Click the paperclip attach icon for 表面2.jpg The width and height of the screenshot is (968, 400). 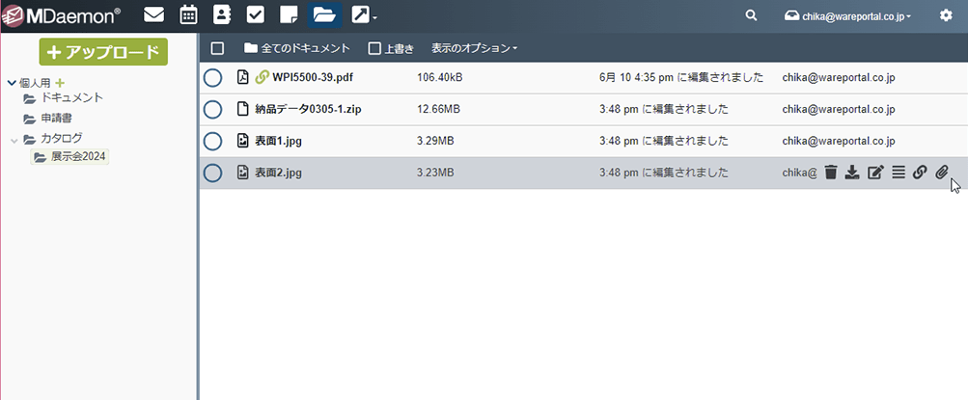(x=942, y=173)
